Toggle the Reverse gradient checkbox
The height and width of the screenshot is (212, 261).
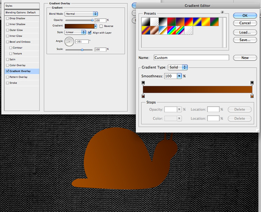point(101,26)
